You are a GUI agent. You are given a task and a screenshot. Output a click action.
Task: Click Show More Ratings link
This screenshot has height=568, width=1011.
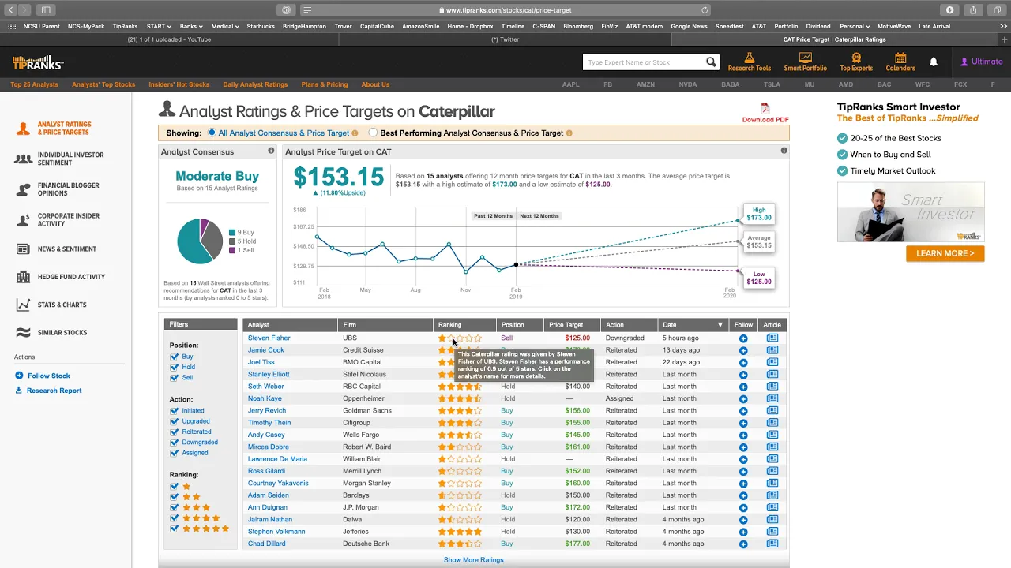(474, 560)
